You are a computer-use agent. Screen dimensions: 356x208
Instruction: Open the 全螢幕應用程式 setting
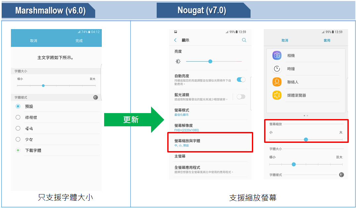point(210,170)
